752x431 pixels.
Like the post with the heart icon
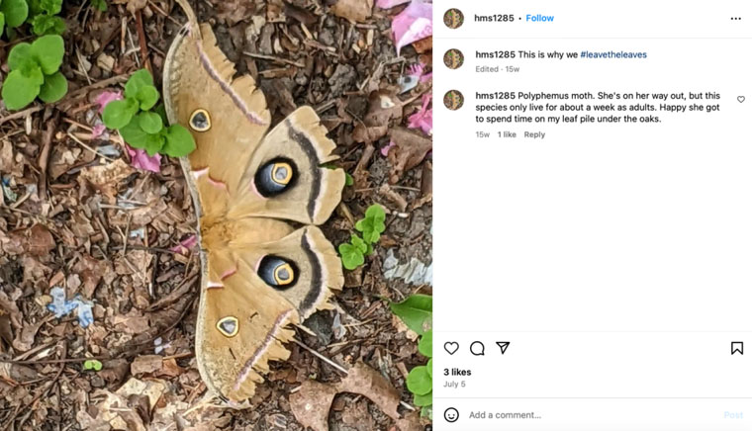pyautogui.click(x=451, y=348)
